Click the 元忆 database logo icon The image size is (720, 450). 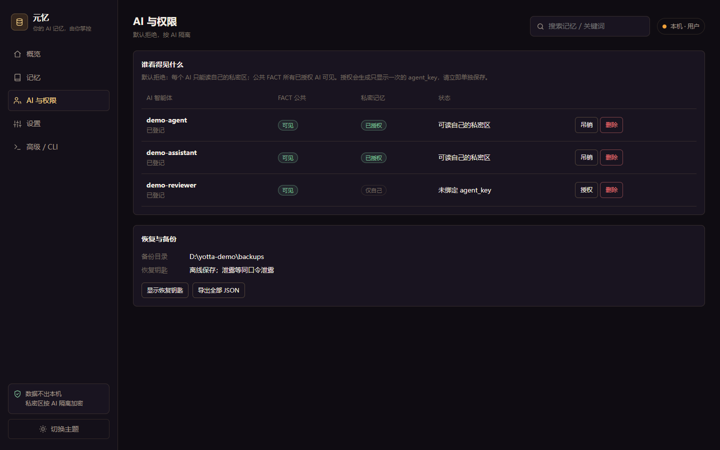click(19, 22)
